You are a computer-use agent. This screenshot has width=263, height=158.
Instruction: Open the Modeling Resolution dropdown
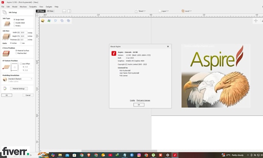[x=20, y=79]
